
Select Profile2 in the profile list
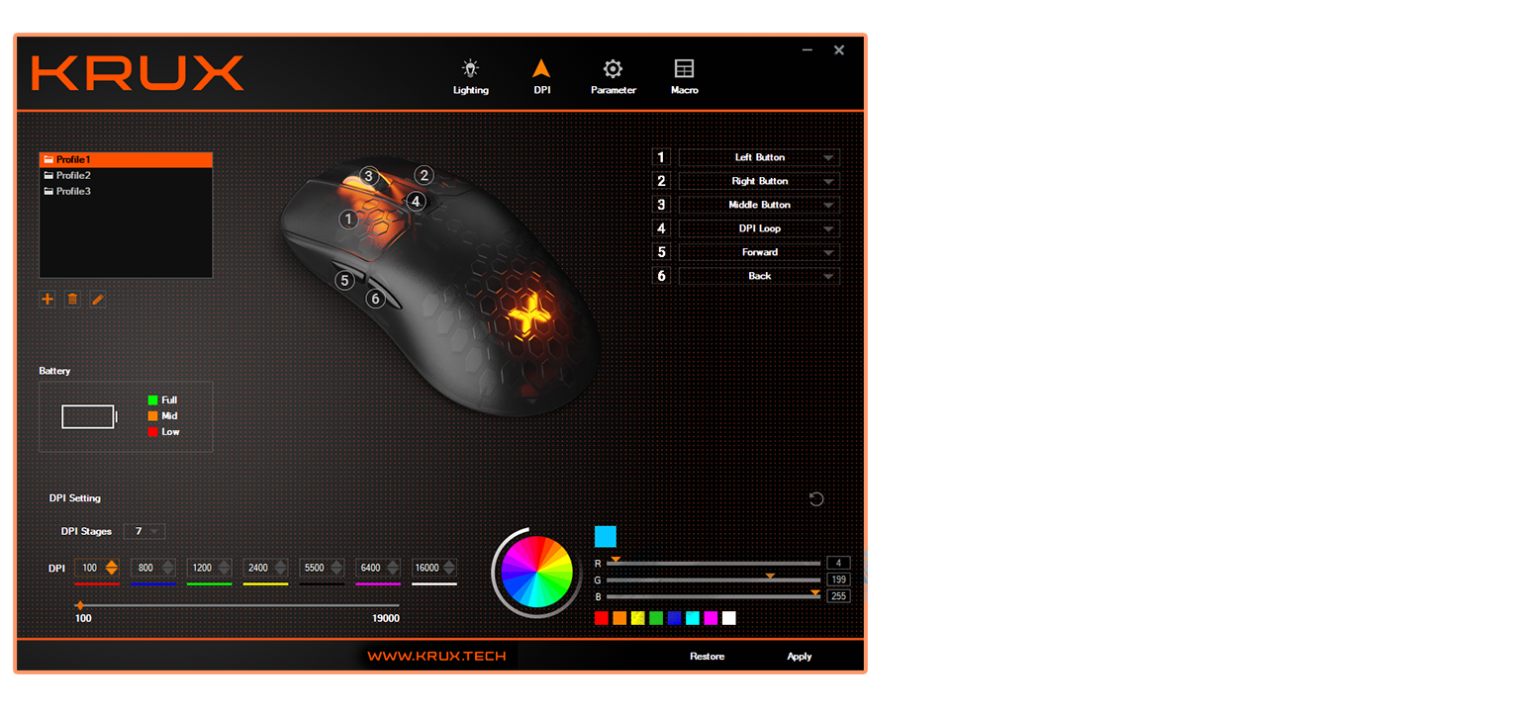[x=126, y=175]
